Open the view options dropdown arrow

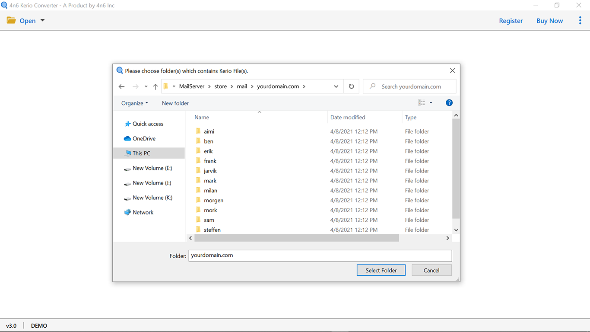(x=431, y=102)
